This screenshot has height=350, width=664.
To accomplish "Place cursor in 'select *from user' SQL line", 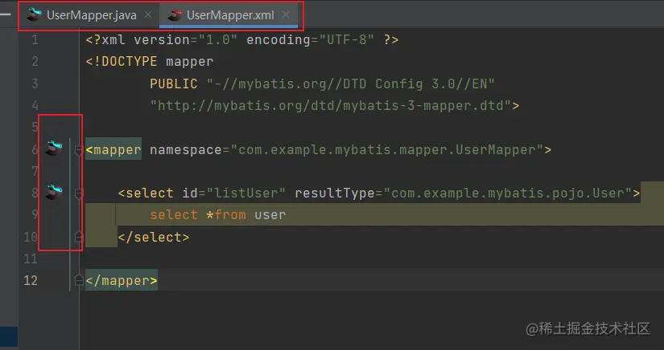I will [x=217, y=215].
